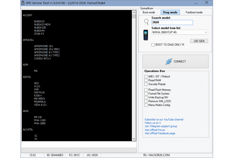Select the Diag mode tab
Viewport: 234px width, 158px height.
click(x=170, y=13)
